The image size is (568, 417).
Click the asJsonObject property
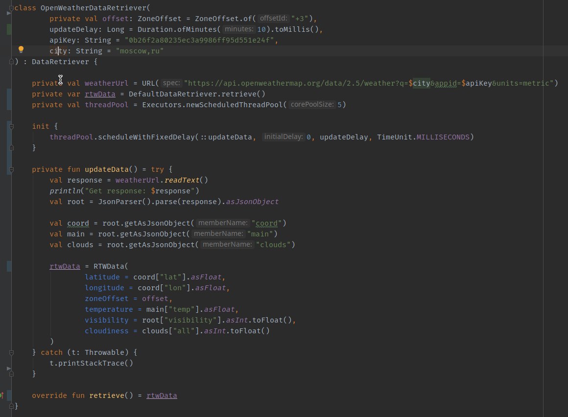click(252, 202)
